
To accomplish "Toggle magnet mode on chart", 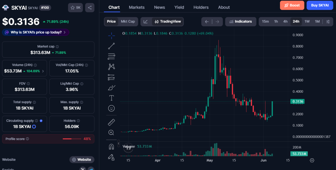I will click(111, 147).
